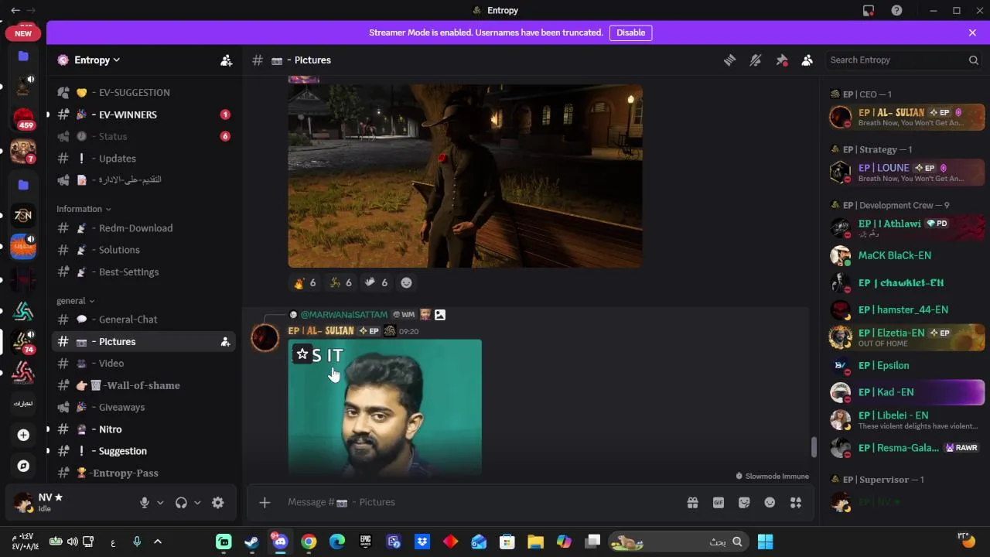This screenshot has height=557, width=990.
Task: Click the Search Entropy field
Action: pyautogui.click(x=903, y=60)
